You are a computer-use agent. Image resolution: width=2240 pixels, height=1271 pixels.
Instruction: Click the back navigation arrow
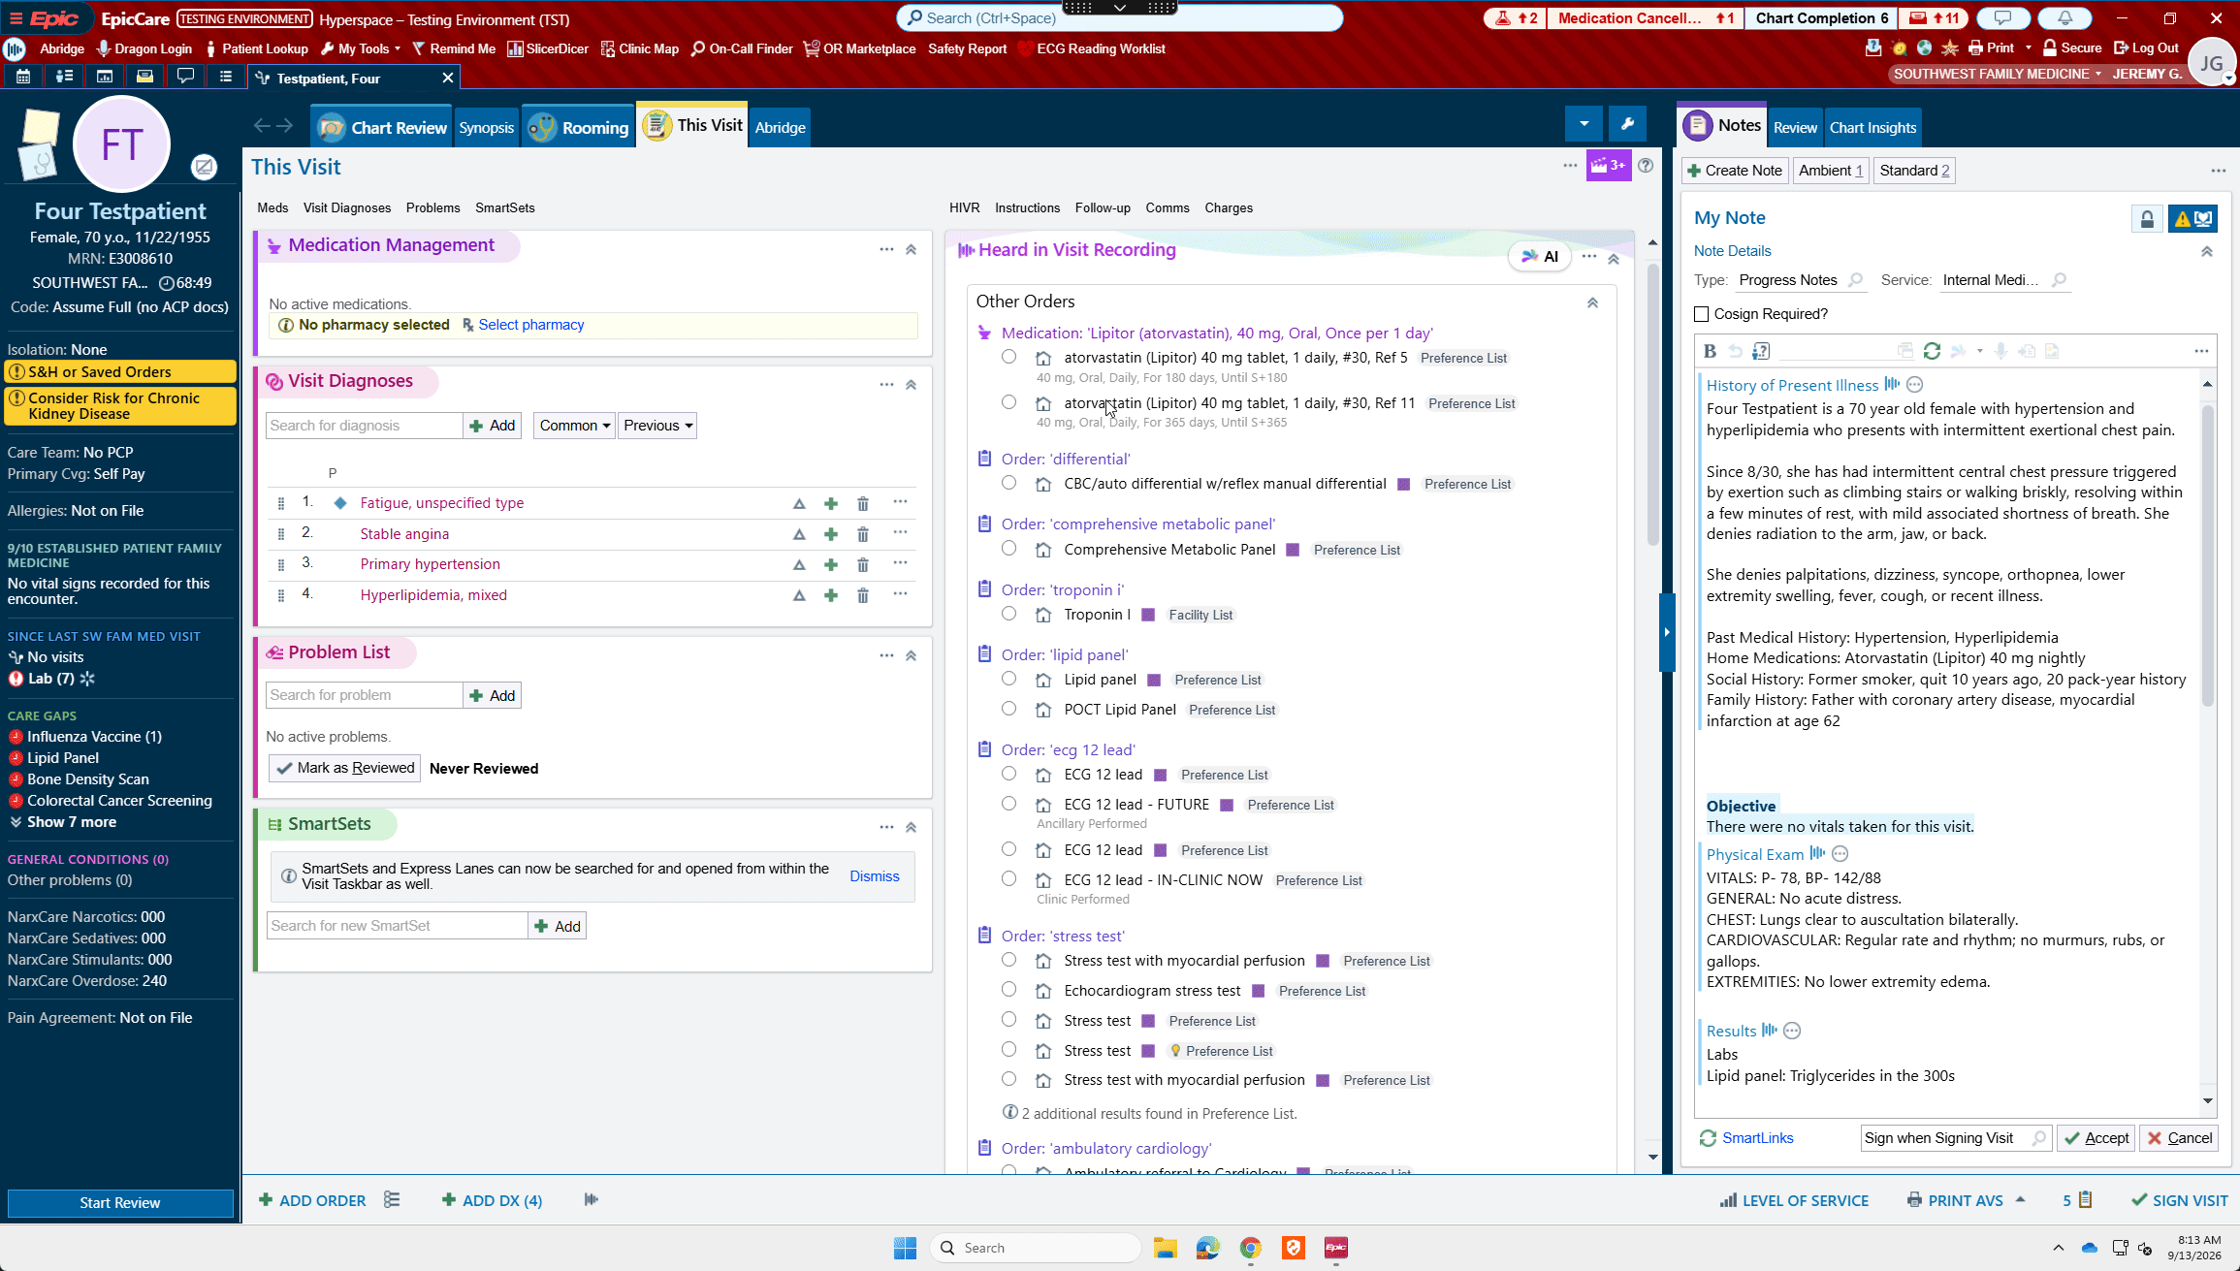(x=261, y=126)
